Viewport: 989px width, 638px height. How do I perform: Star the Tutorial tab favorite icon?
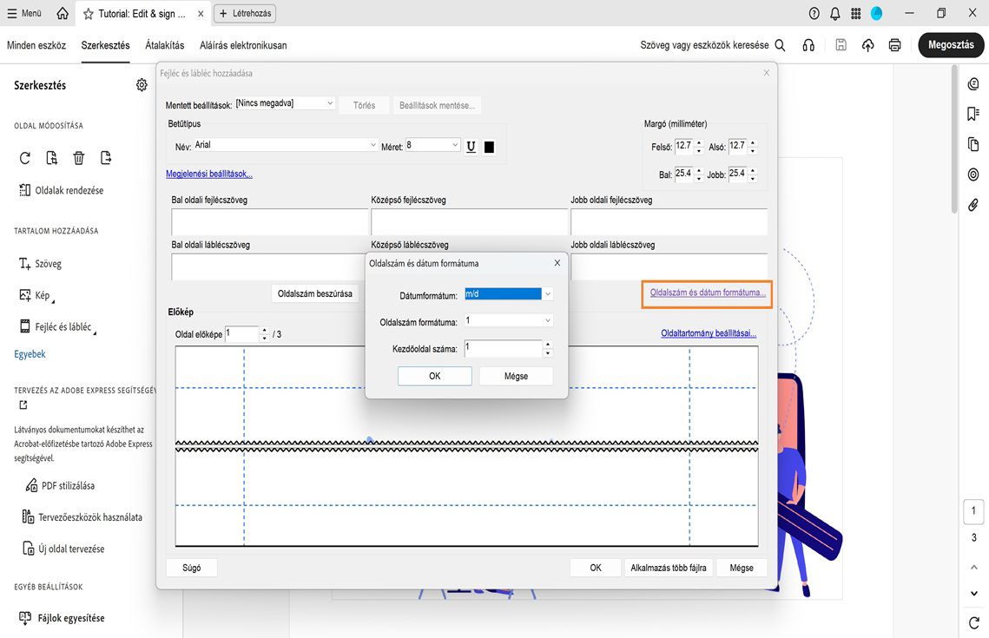tap(89, 13)
